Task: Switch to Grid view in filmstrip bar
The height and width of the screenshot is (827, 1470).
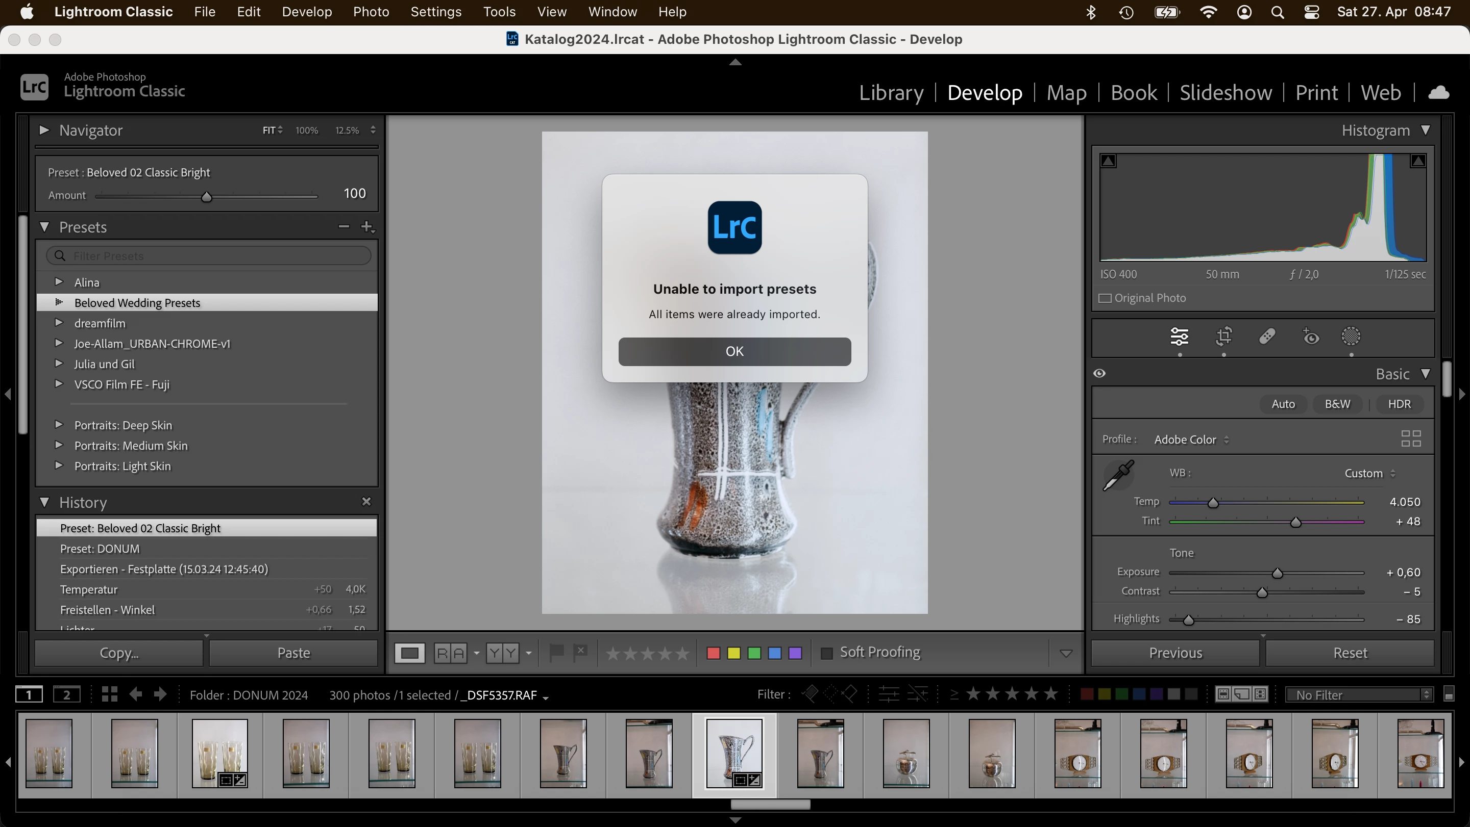Action: coord(110,694)
